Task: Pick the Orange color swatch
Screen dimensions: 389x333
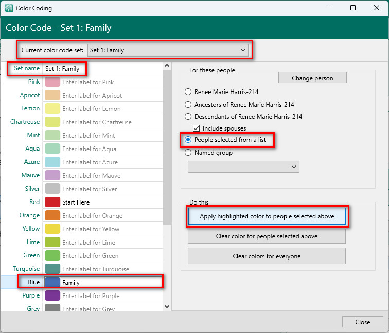Action: click(x=52, y=215)
